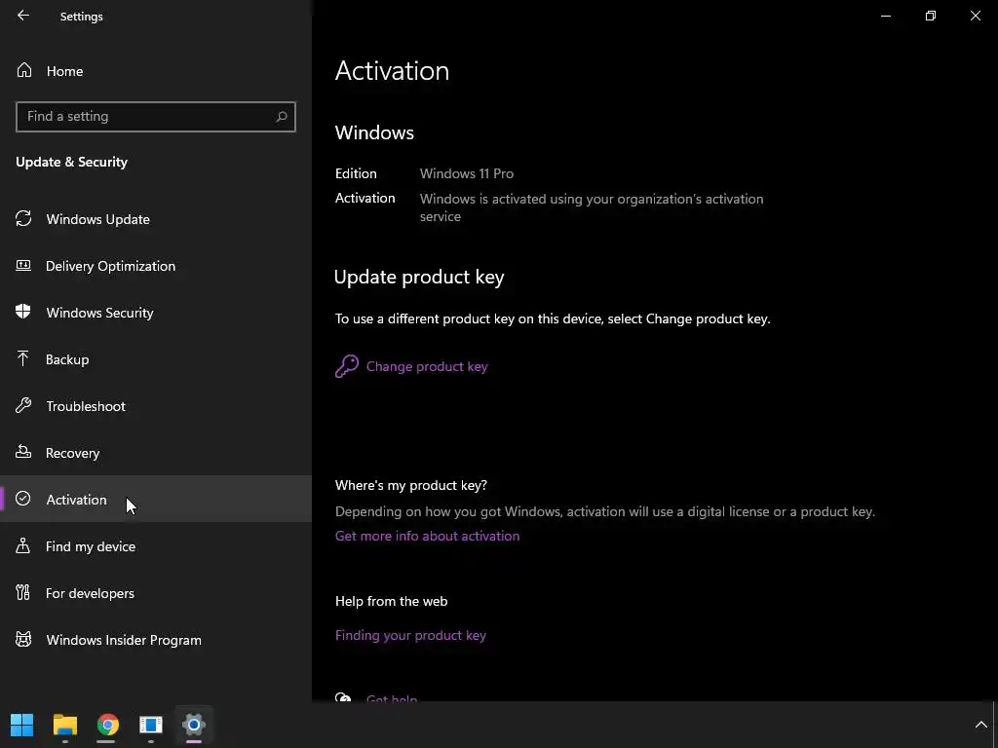The image size is (998, 748).
Task: Go to Windows Security page
Action: (x=156, y=313)
